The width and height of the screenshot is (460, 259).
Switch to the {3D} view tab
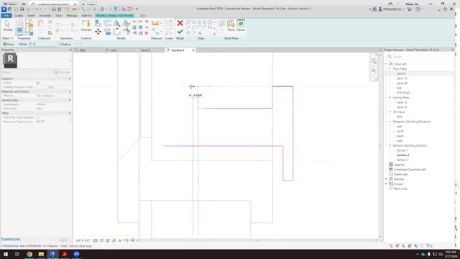[83, 50]
